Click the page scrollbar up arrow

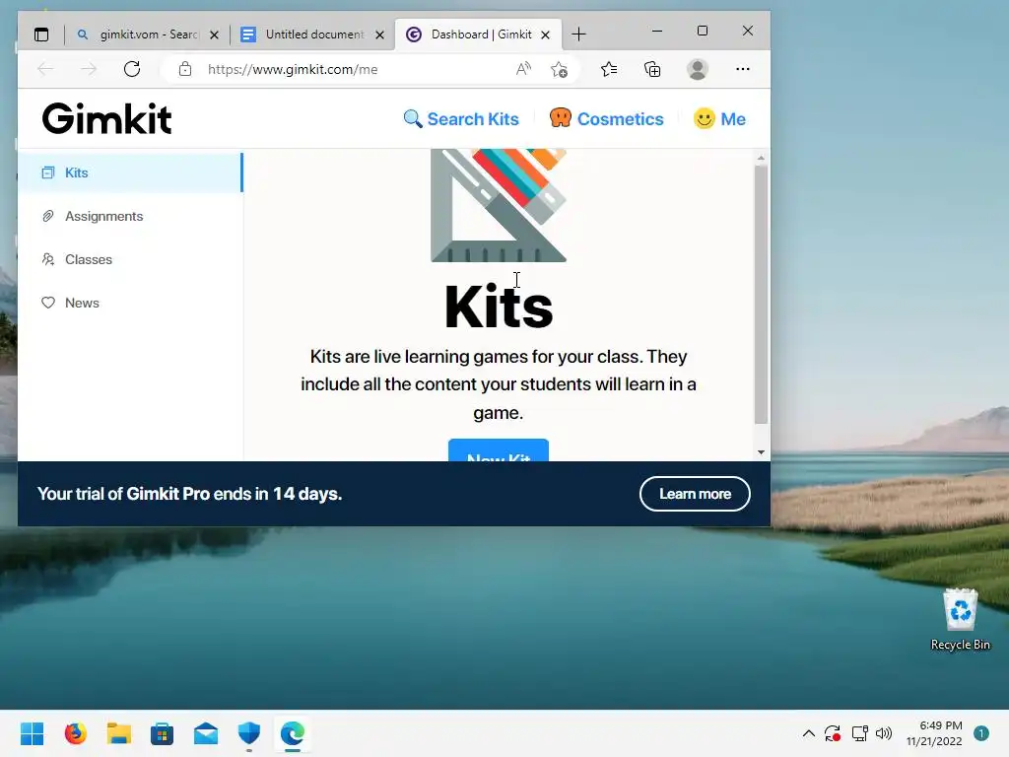tap(761, 158)
